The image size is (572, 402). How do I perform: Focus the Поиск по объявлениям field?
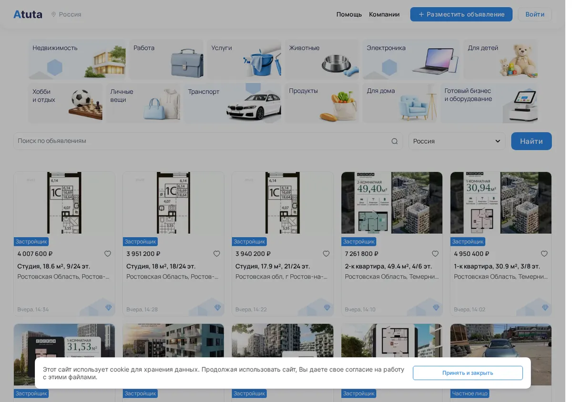[x=208, y=141]
